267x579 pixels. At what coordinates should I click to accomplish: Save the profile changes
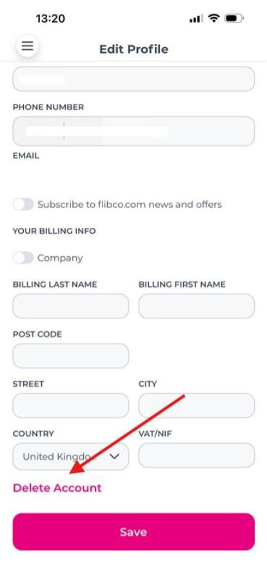pos(133,532)
